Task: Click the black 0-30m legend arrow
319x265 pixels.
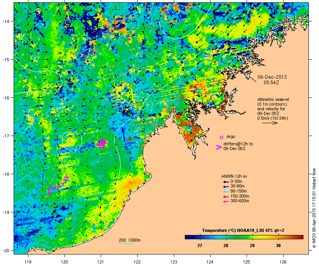Action: (x=226, y=182)
